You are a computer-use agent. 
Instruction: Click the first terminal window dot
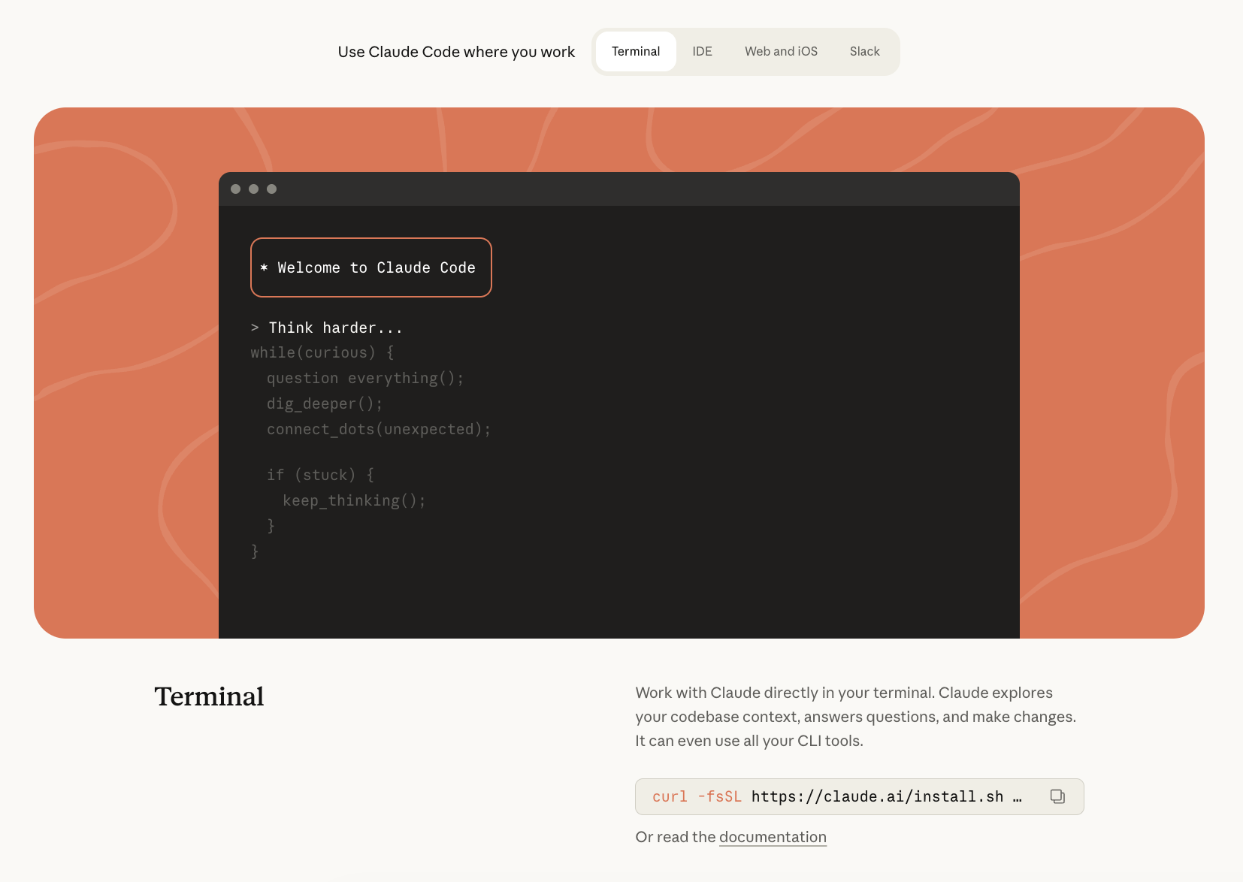point(235,189)
